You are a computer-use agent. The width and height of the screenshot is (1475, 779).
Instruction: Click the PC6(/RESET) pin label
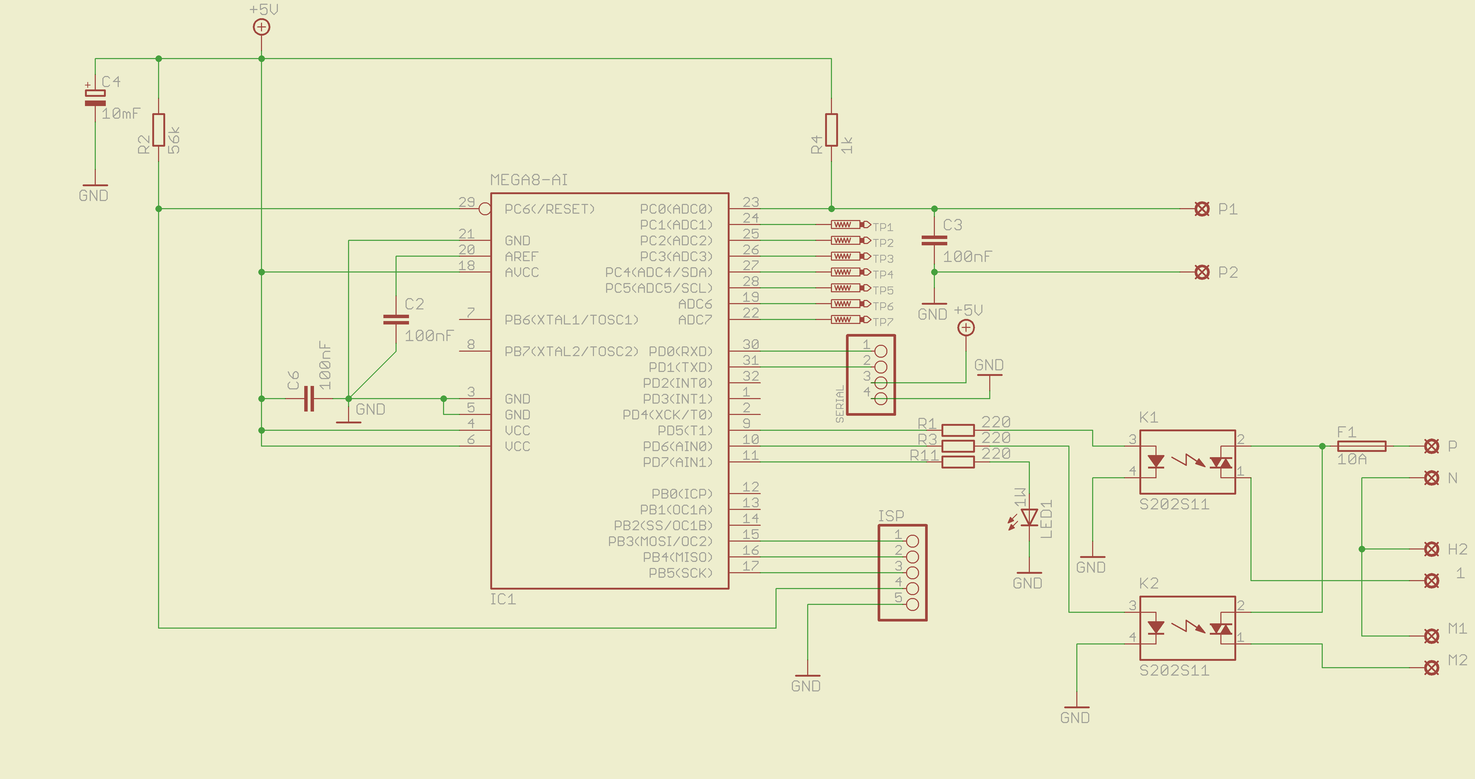(x=550, y=209)
